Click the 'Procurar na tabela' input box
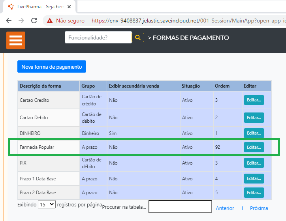286x221 pixels. pos(180,207)
